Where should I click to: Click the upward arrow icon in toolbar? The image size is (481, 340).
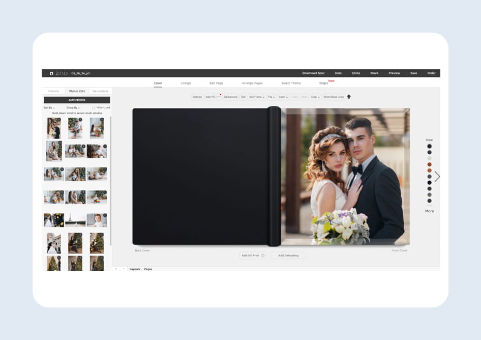pyautogui.click(x=349, y=97)
